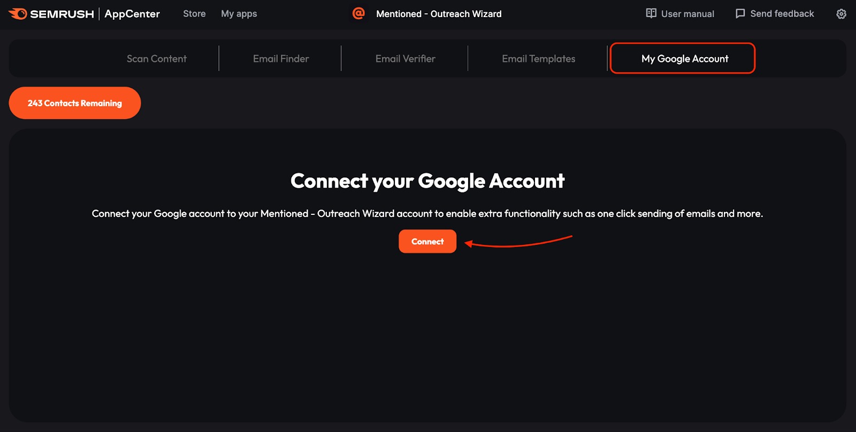
Task: Select the My Google Account tab
Action: [x=683, y=58]
